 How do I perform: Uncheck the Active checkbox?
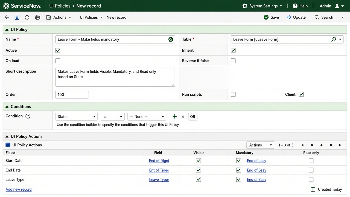point(58,50)
